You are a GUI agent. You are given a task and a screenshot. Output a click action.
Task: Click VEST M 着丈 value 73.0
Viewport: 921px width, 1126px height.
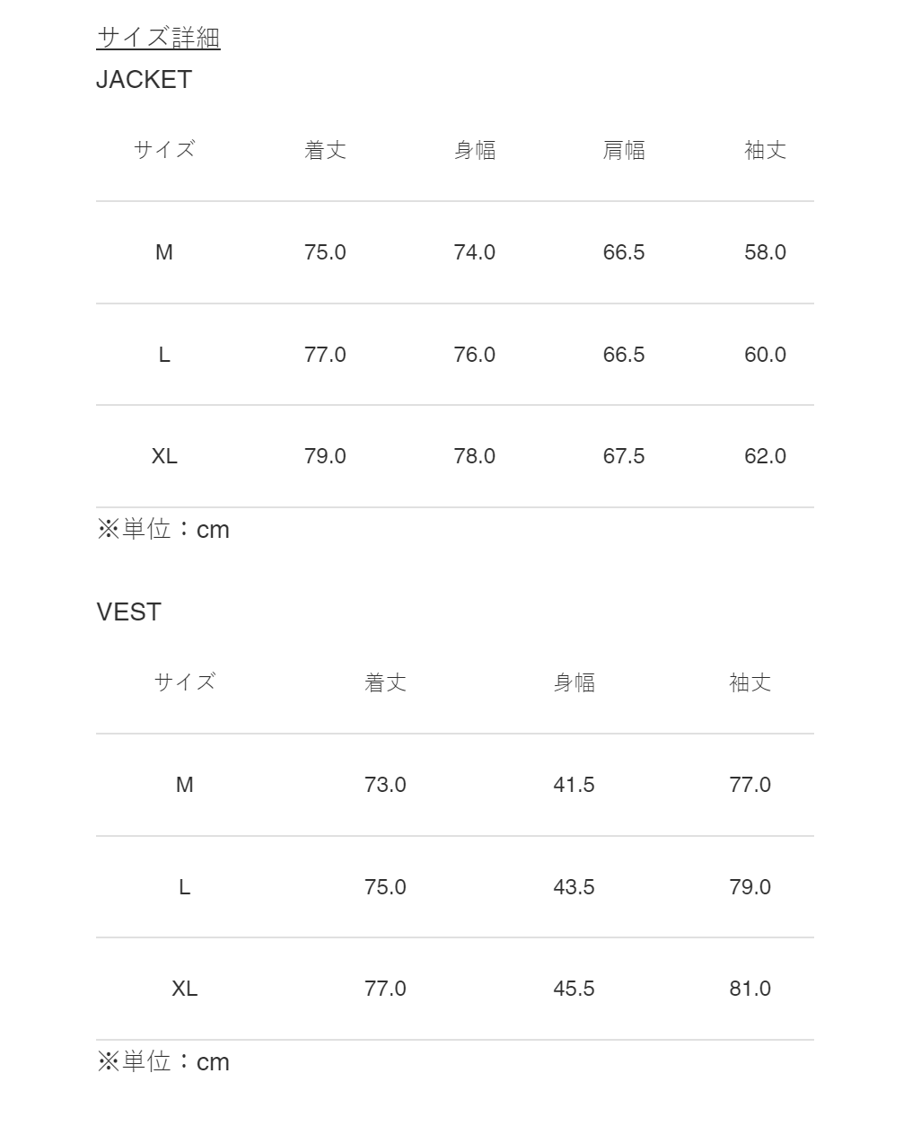pos(385,785)
